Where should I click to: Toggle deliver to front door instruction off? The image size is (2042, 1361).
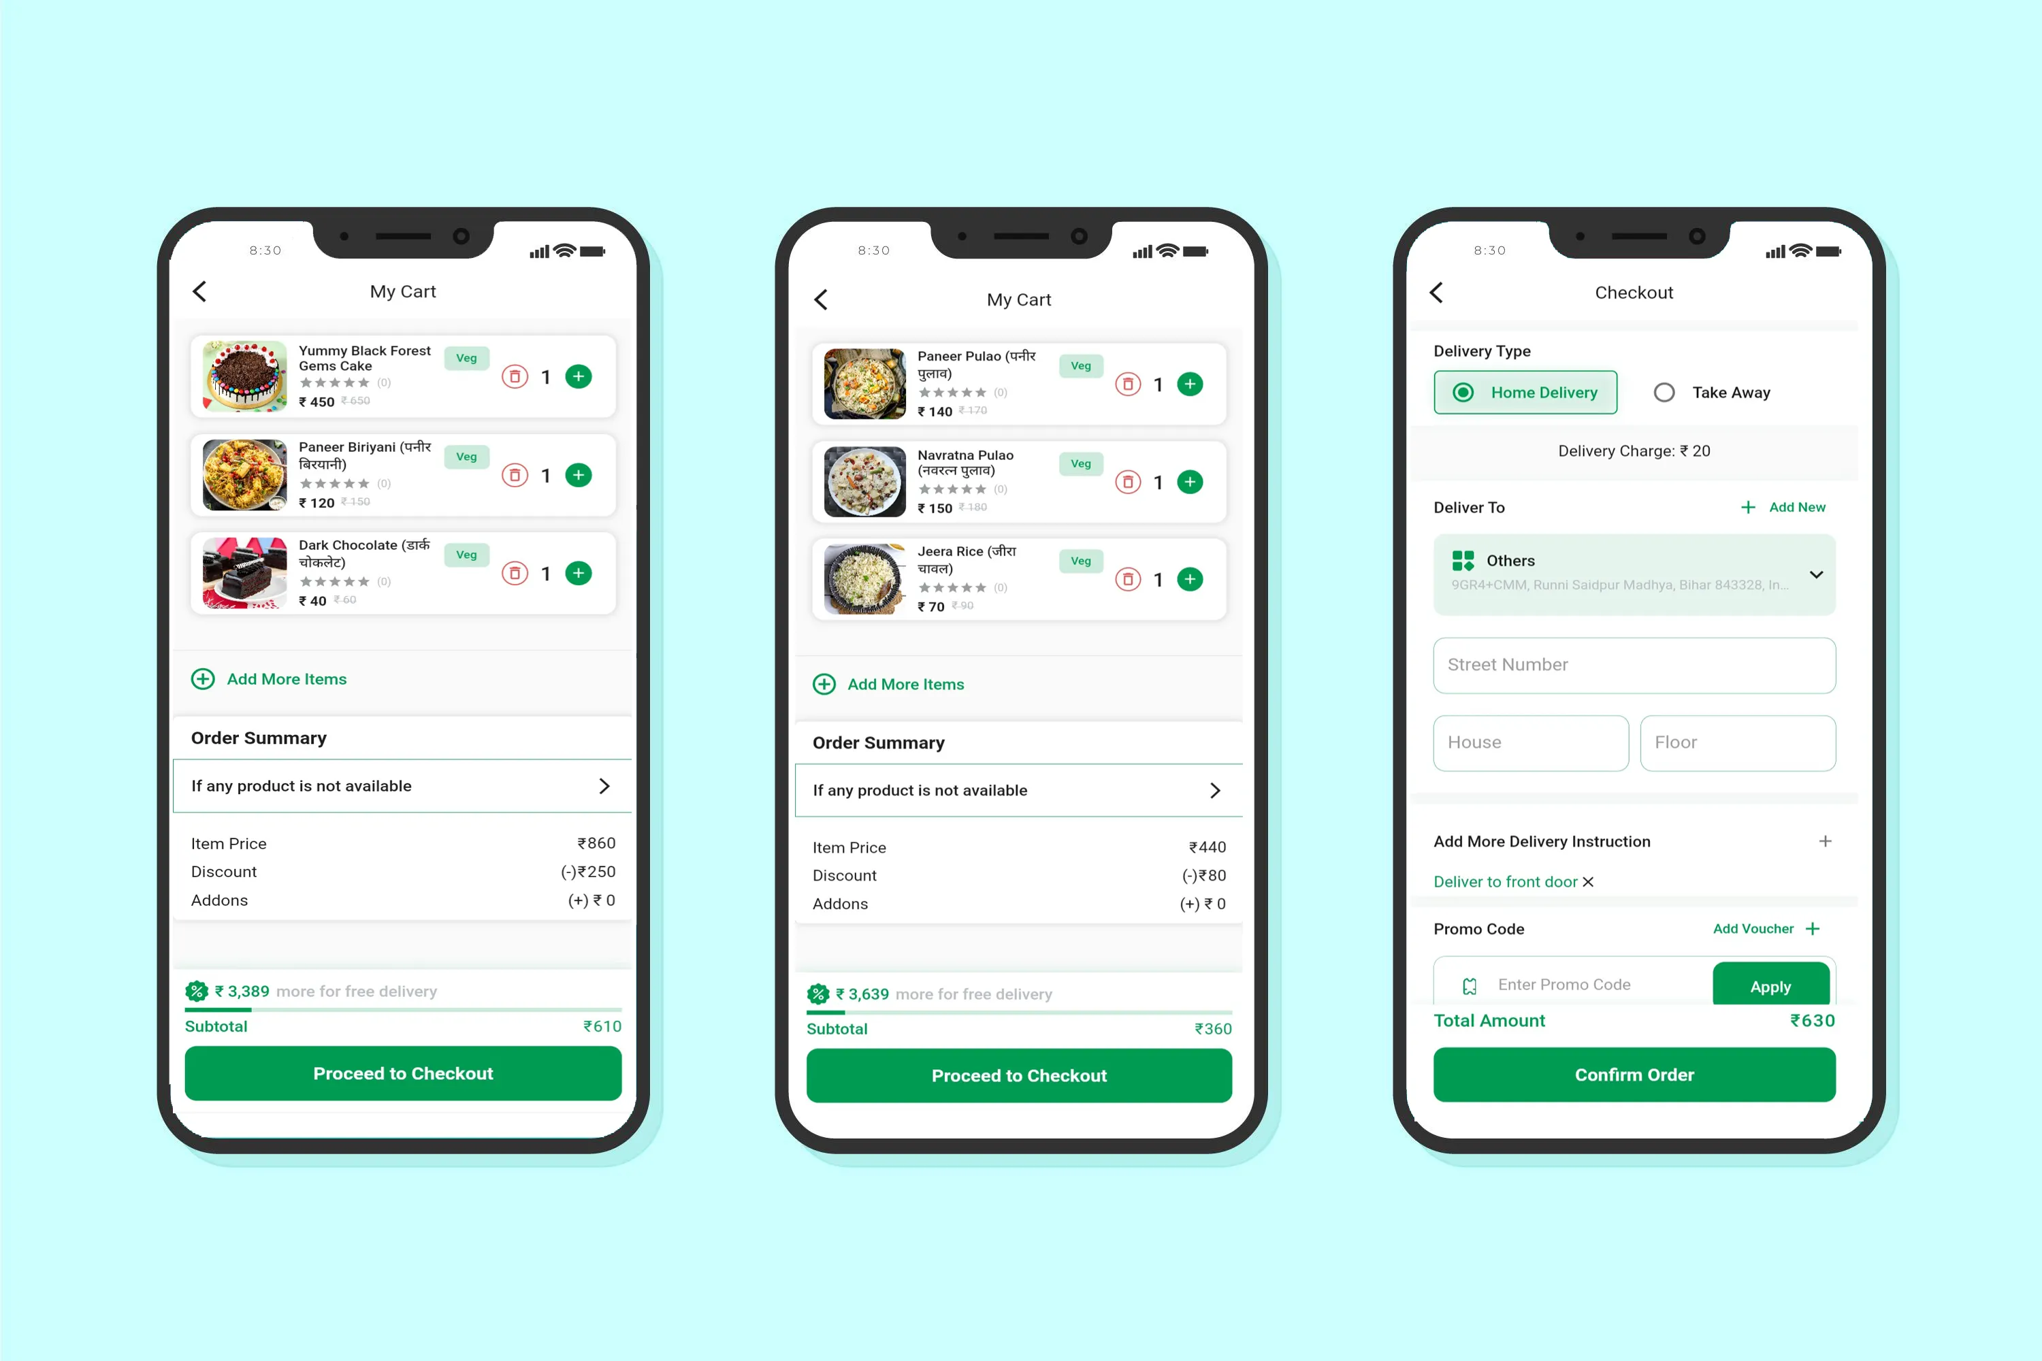(x=1589, y=881)
